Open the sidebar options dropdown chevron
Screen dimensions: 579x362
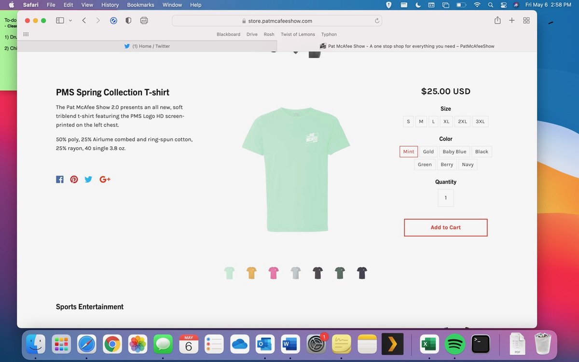pos(70,21)
